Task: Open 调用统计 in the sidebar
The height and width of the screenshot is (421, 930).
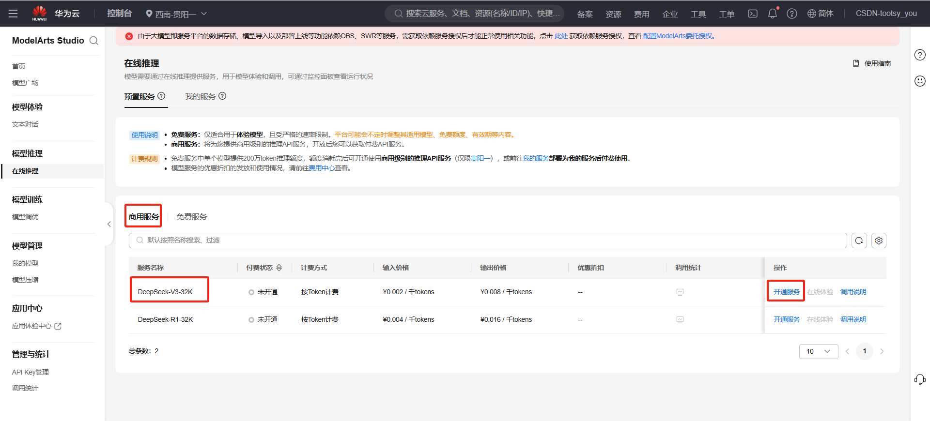Action: click(x=25, y=388)
